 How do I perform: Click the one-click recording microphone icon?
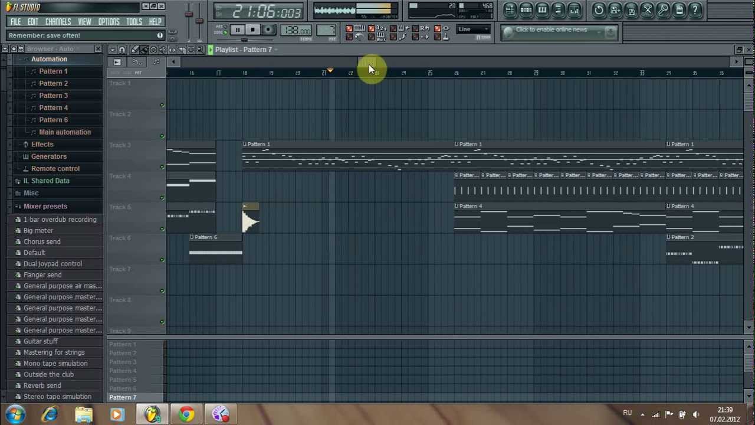tap(663, 9)
